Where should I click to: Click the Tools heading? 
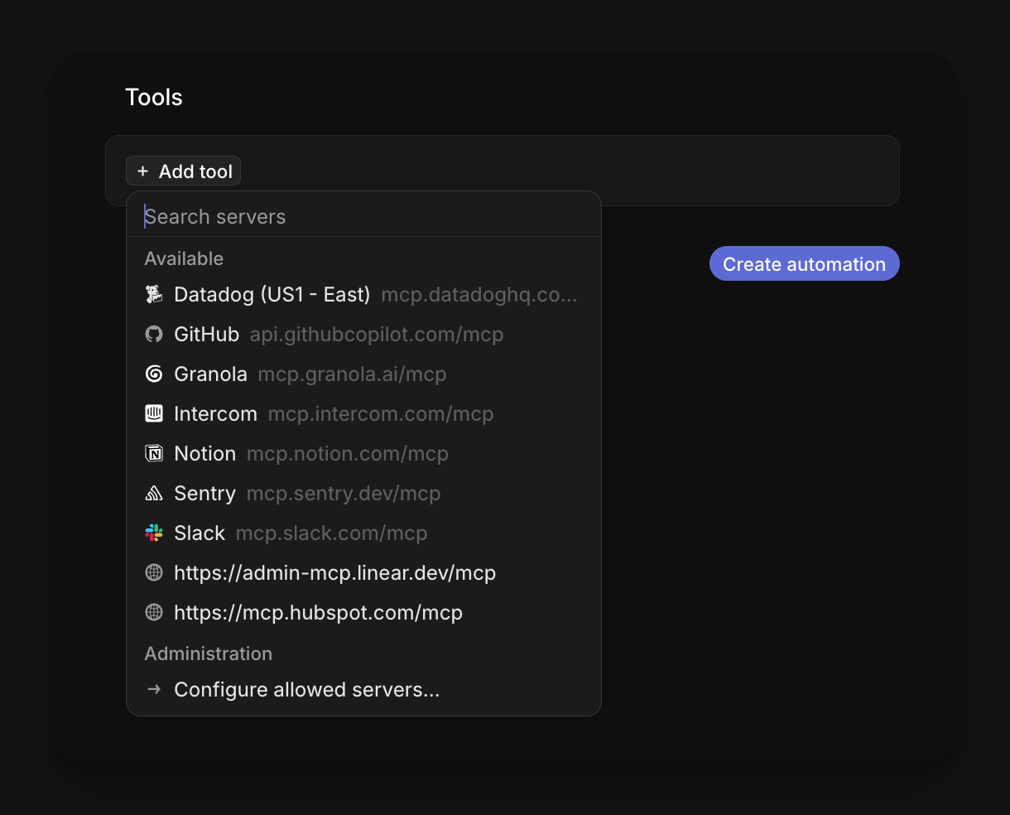point(154,97)
